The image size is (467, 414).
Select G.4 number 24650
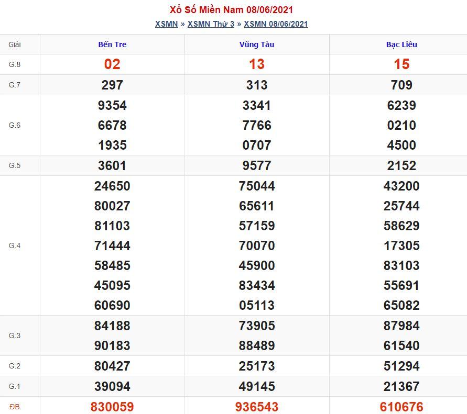pyautogui.click(x=112, y=186)
